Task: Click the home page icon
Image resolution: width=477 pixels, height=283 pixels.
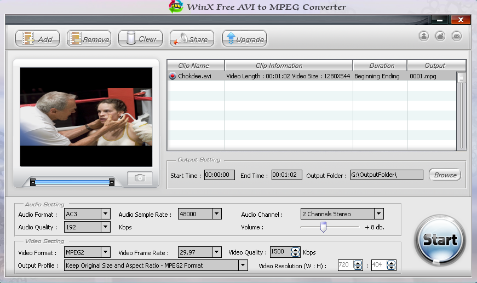Action: pos(440,36)
